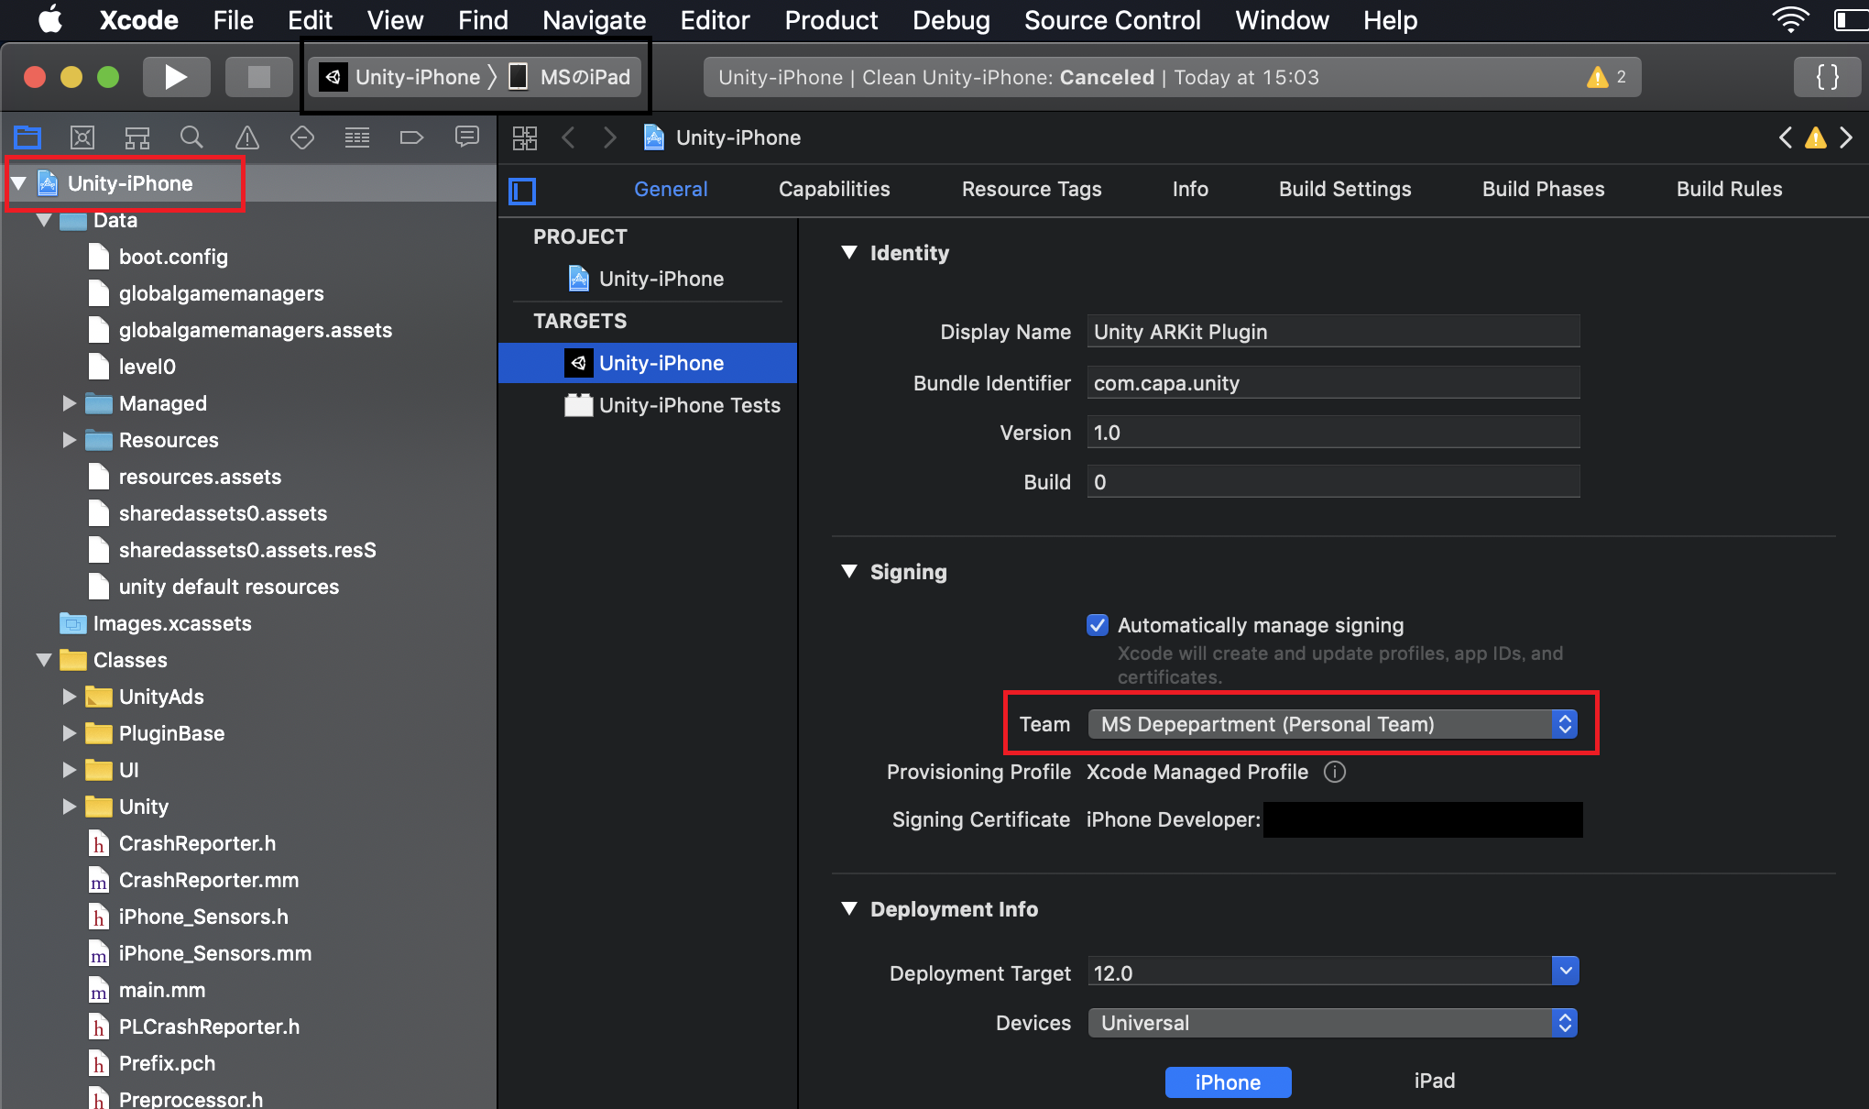This screenshot has height=1109, width=1869.
Task: Select the Unity-iPhone project entry
Action: click(x=647, y=279)
